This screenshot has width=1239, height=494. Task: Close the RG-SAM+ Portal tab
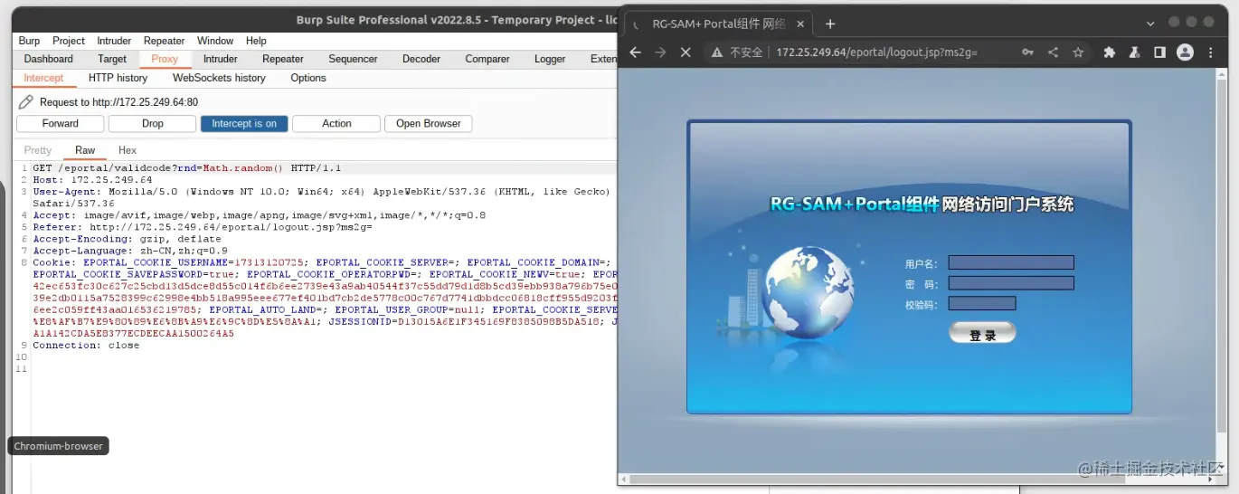point(800,24)
